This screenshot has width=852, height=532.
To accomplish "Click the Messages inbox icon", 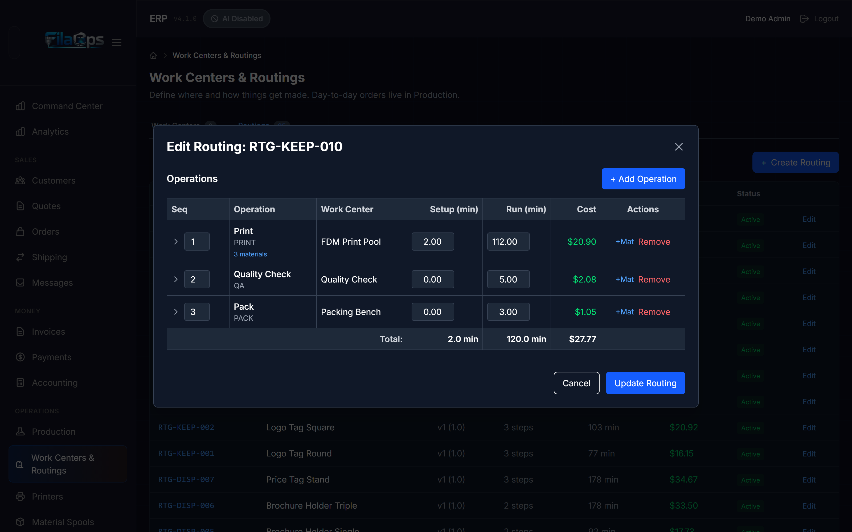I will point(20,282).
